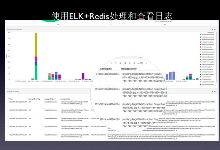Click illegalstateexception legend color dot

201,39
